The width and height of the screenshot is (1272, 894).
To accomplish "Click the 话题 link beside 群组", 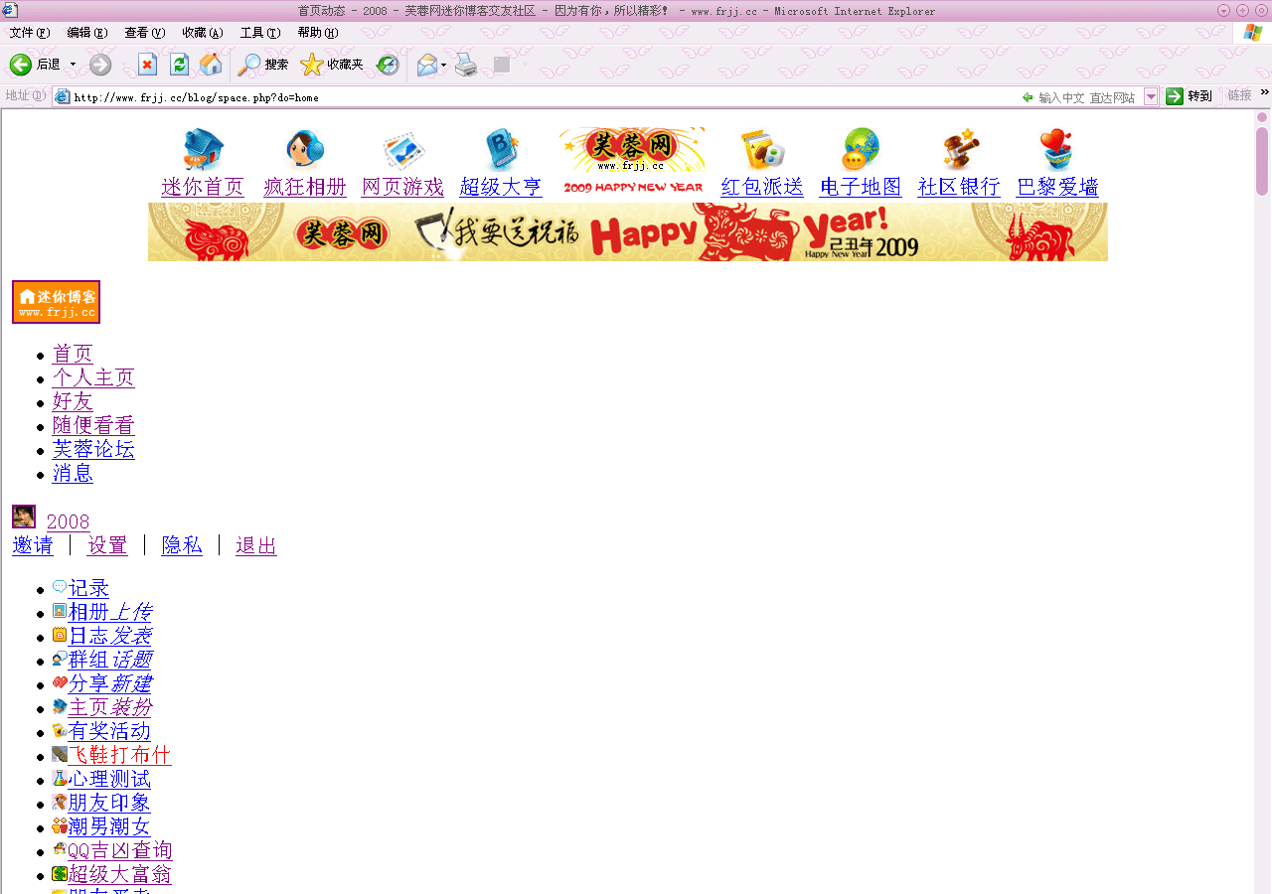I will point(131,660).
